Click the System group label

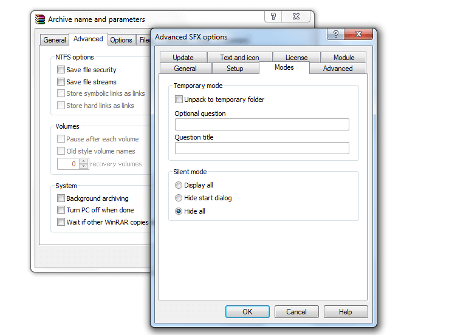coord(66,186)
